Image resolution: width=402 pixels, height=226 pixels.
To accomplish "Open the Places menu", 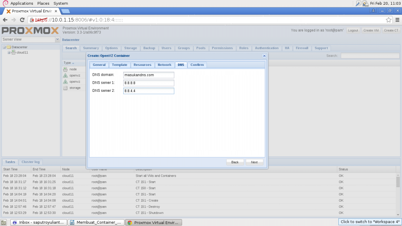I will point(43,3).
